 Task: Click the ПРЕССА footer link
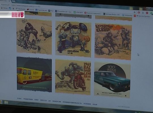(43, 100)
